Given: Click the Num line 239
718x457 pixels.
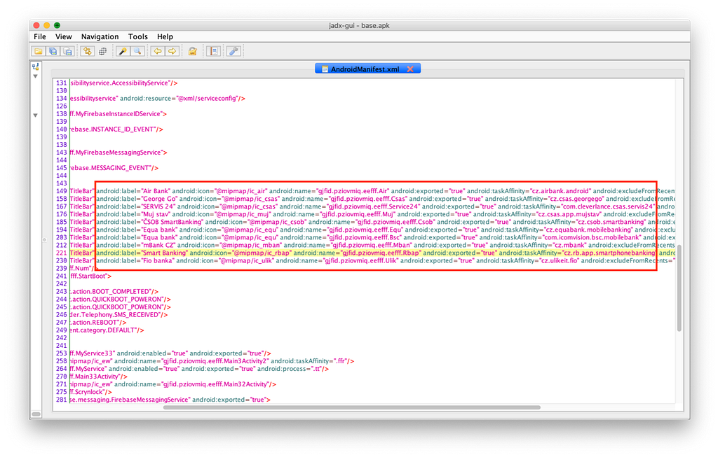Looking at the screenshot, I should (84, 269).
